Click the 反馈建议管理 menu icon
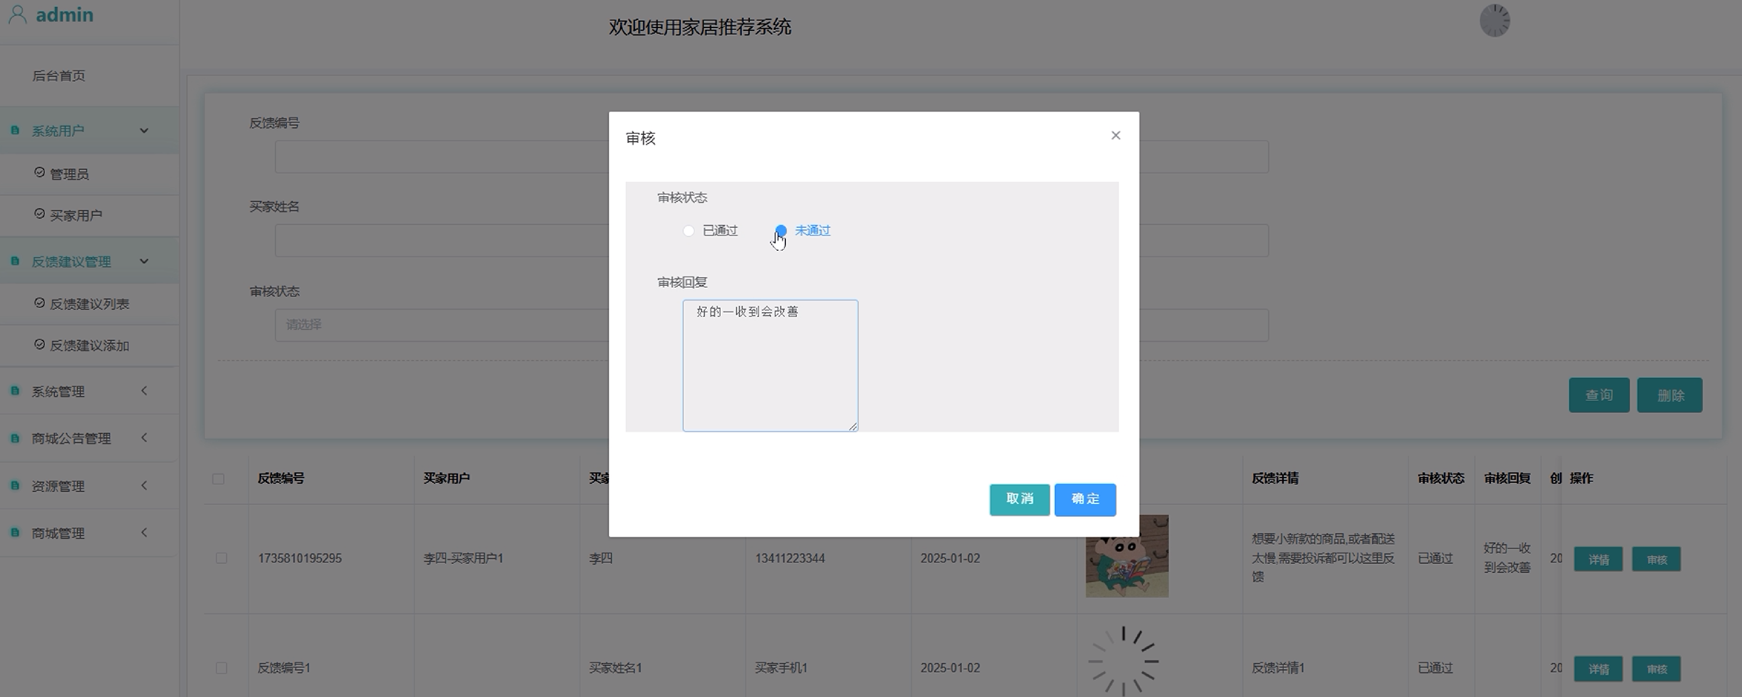The image size is (1742, 697). point(15,262)
